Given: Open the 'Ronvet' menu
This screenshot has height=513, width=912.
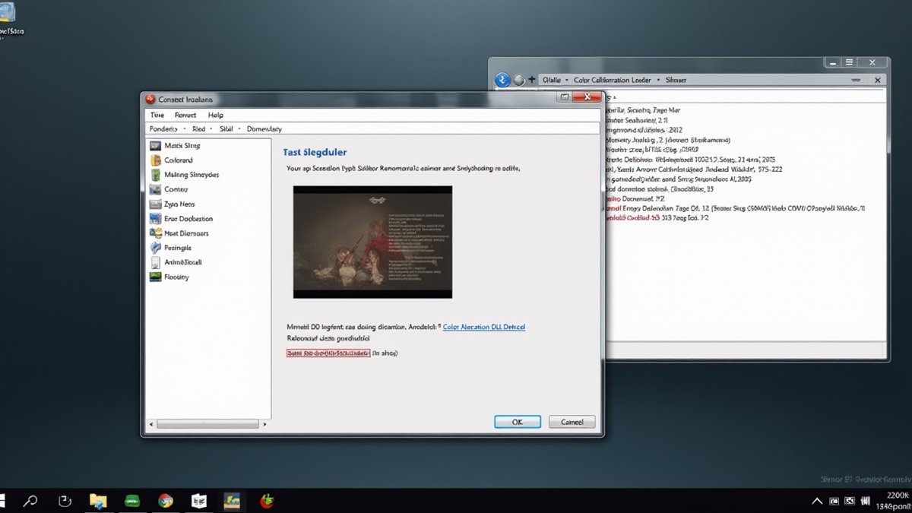Looking at the screenshot, I should click(x=185, y=115).
